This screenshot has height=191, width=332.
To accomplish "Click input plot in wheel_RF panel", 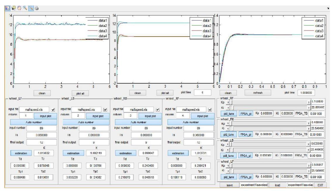I will [x=203, y=116].
